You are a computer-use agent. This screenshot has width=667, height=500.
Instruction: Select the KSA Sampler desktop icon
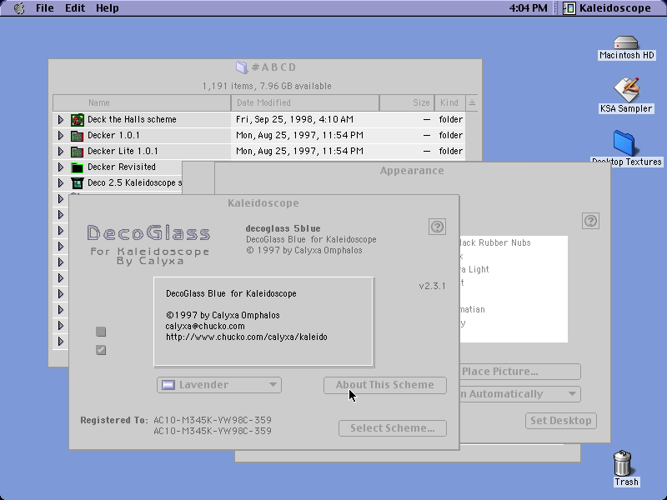626,90
